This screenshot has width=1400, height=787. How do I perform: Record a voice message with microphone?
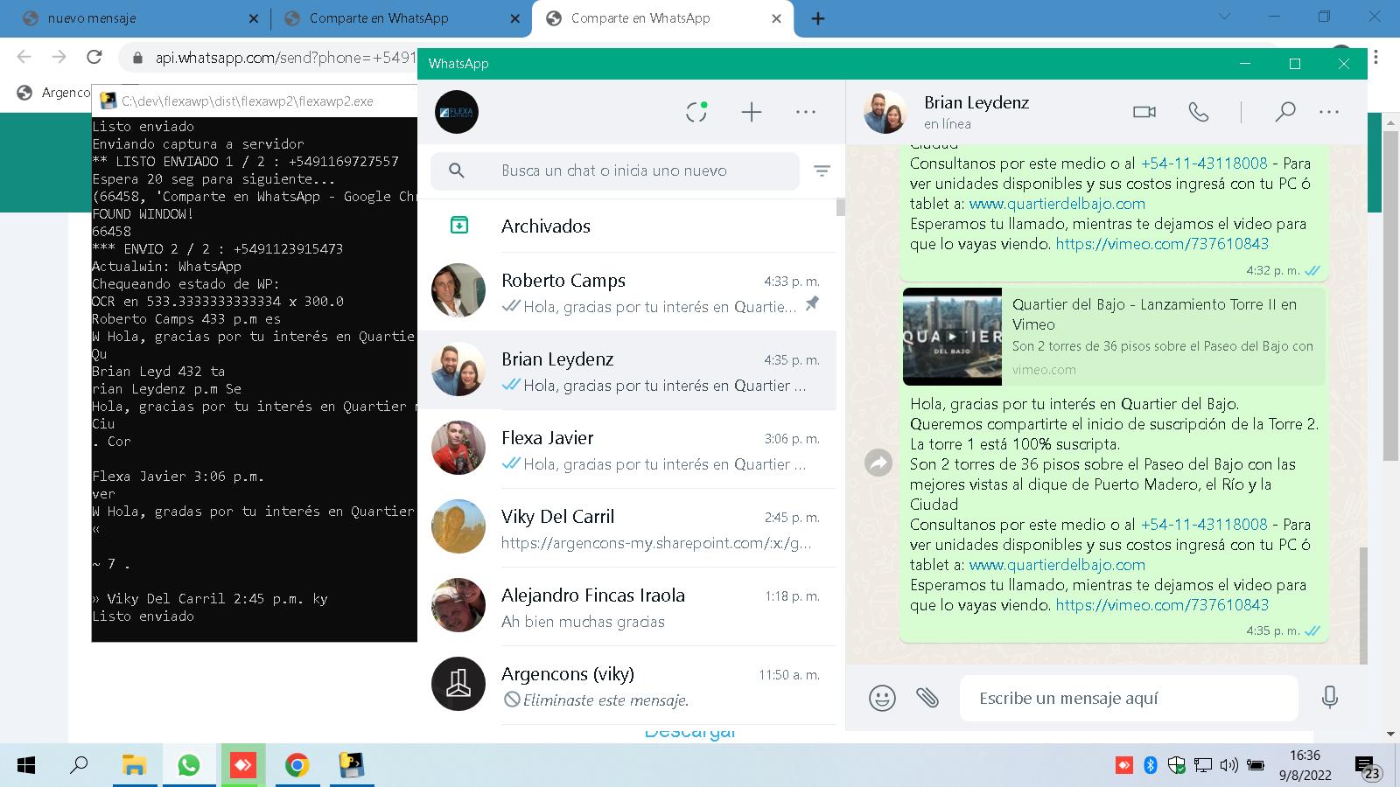[x=1330, y=698]
